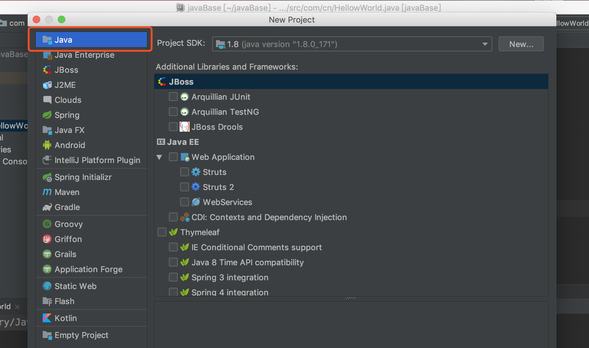Click the Gradle elephant icon
The image size is (589, 348).
point(47,207)
